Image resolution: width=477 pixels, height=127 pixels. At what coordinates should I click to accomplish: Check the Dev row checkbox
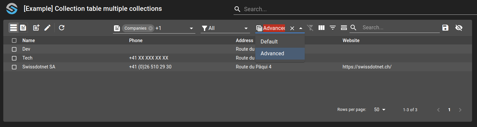[14, 49]
